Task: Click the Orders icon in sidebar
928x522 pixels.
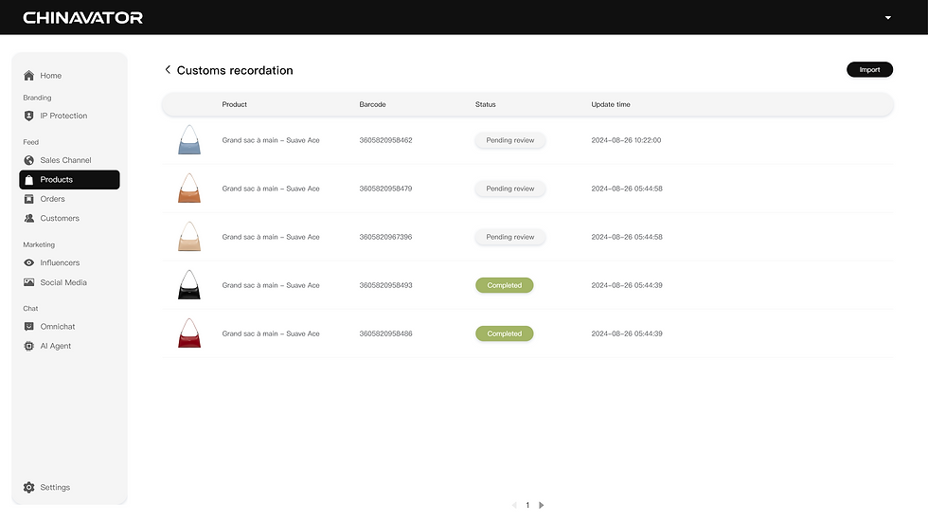Action: coord(28,199)
